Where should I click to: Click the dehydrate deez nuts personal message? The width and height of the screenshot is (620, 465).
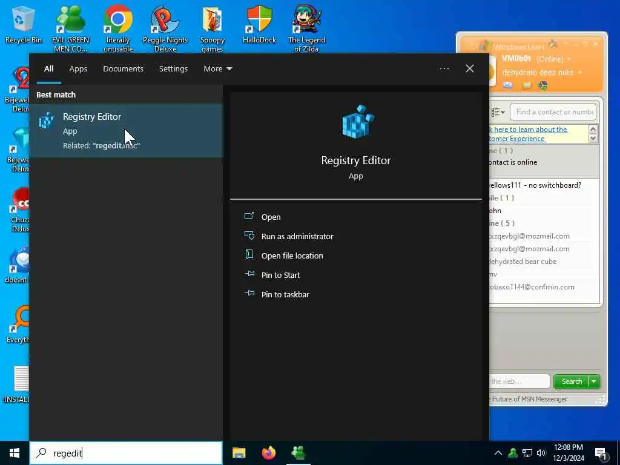coord(538,73)
